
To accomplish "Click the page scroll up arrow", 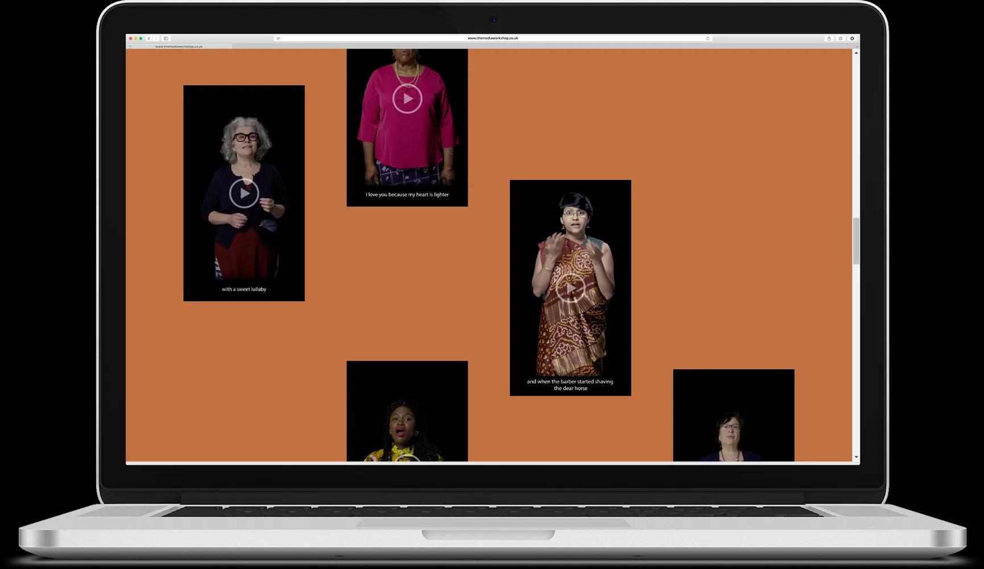I will pyautogui.click(x=856, y=53).
